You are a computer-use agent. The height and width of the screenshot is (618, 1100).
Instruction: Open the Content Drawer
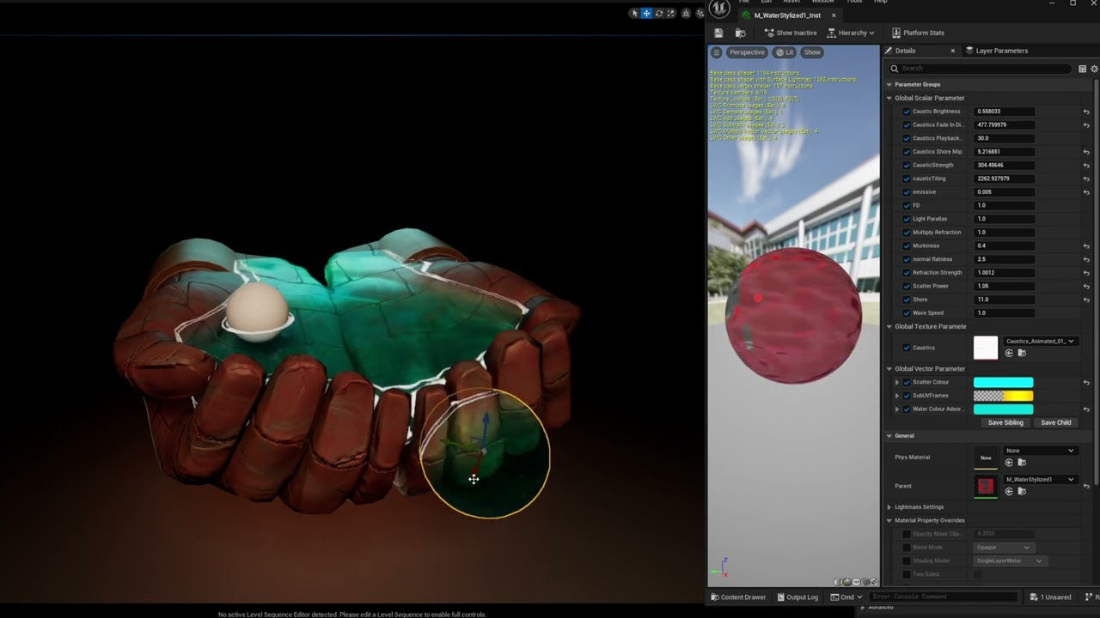pos(738,597)
